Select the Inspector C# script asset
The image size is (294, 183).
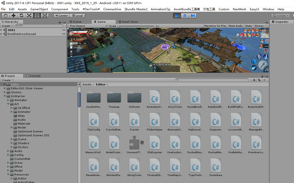[216, 120]
